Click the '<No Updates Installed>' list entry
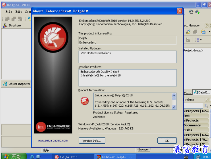 click(x=96, y=53)
